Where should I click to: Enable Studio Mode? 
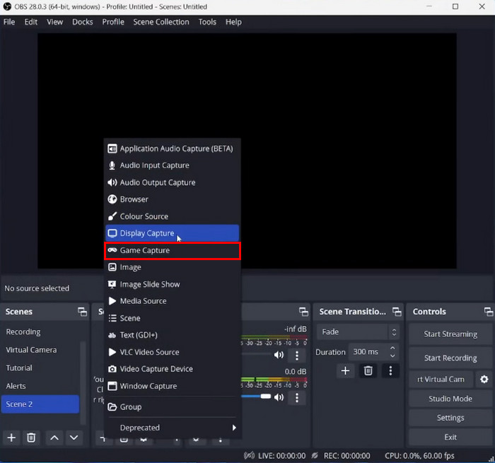coord(450,399)
